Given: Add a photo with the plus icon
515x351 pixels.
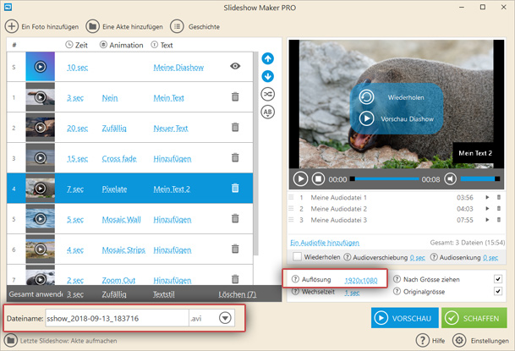Looking at the screenshot, I should (x=12, y=26).
